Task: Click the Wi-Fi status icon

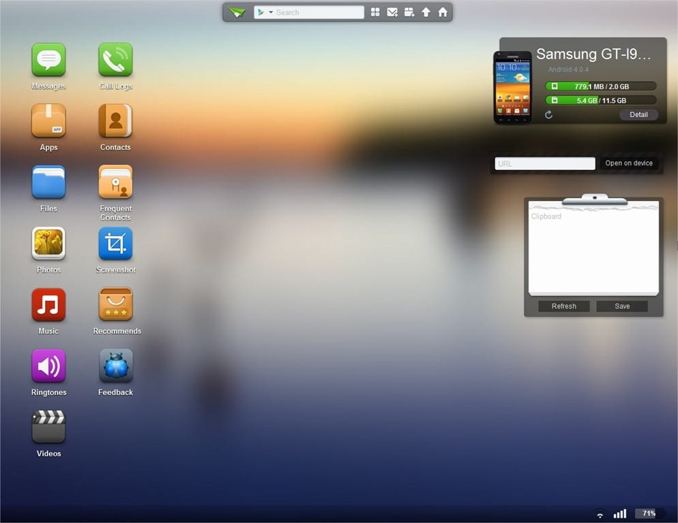Action: 600,514
